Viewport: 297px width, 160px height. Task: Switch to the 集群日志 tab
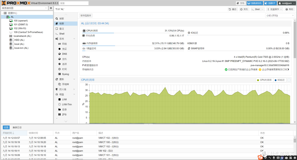tap(17, 127)
